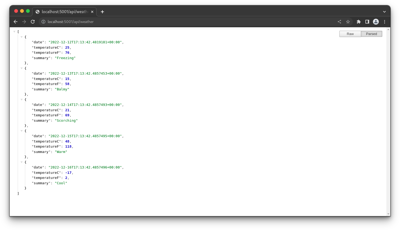Open the tab search chevron on the tab strip

click(x=384, y=11)
